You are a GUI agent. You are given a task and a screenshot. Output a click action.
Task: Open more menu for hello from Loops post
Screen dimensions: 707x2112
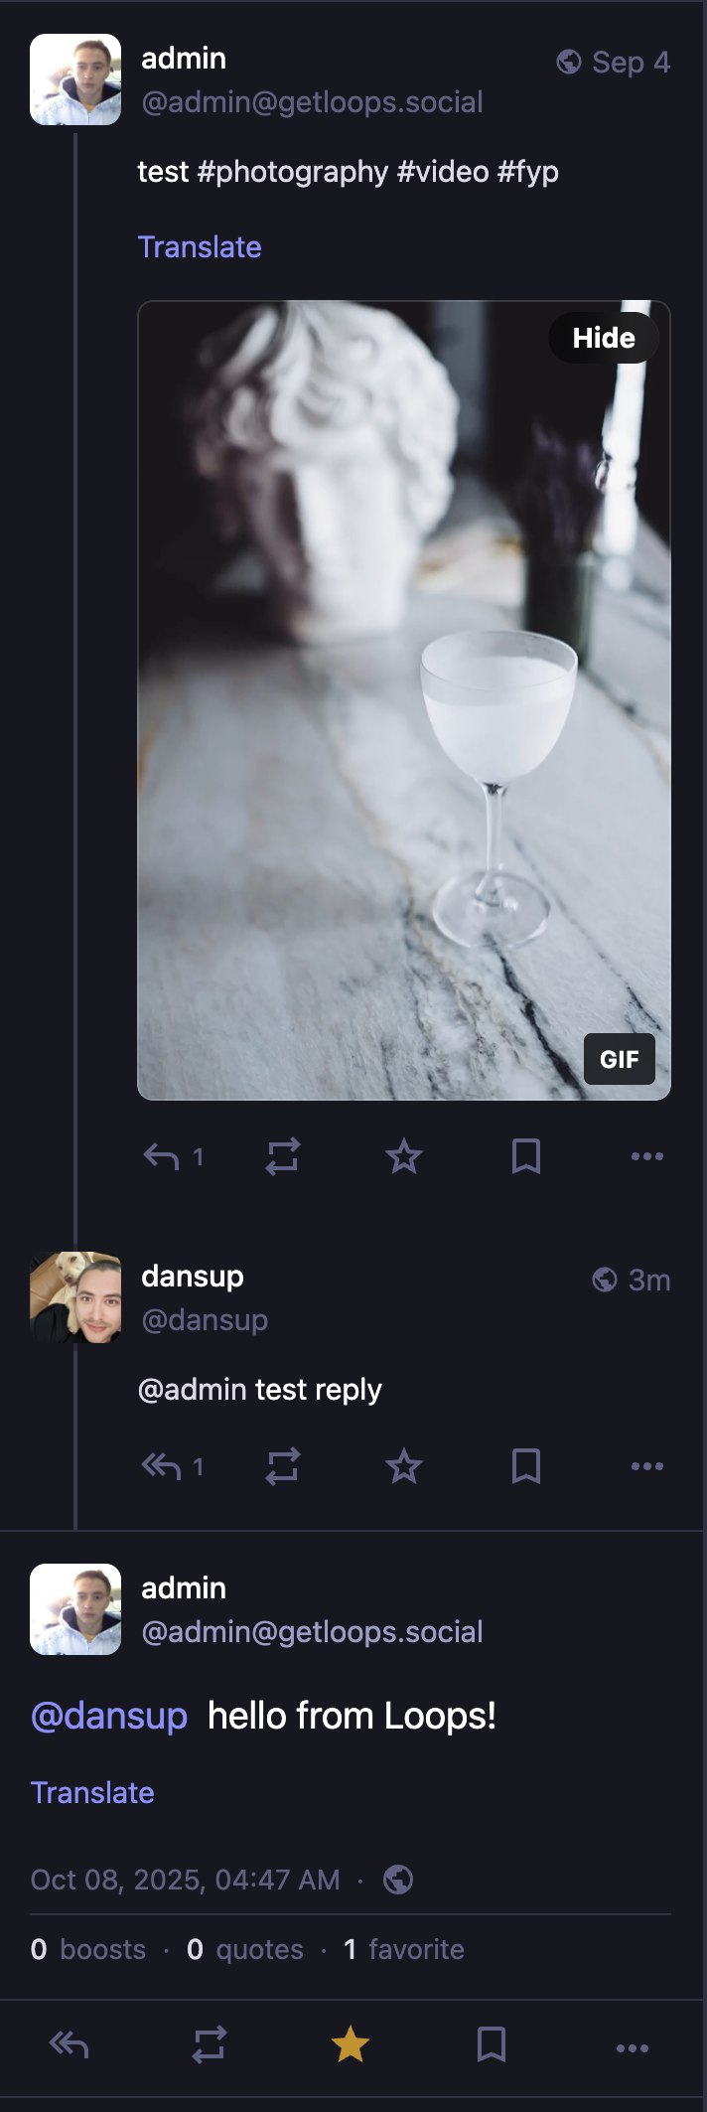click(x=633, y=2047)
